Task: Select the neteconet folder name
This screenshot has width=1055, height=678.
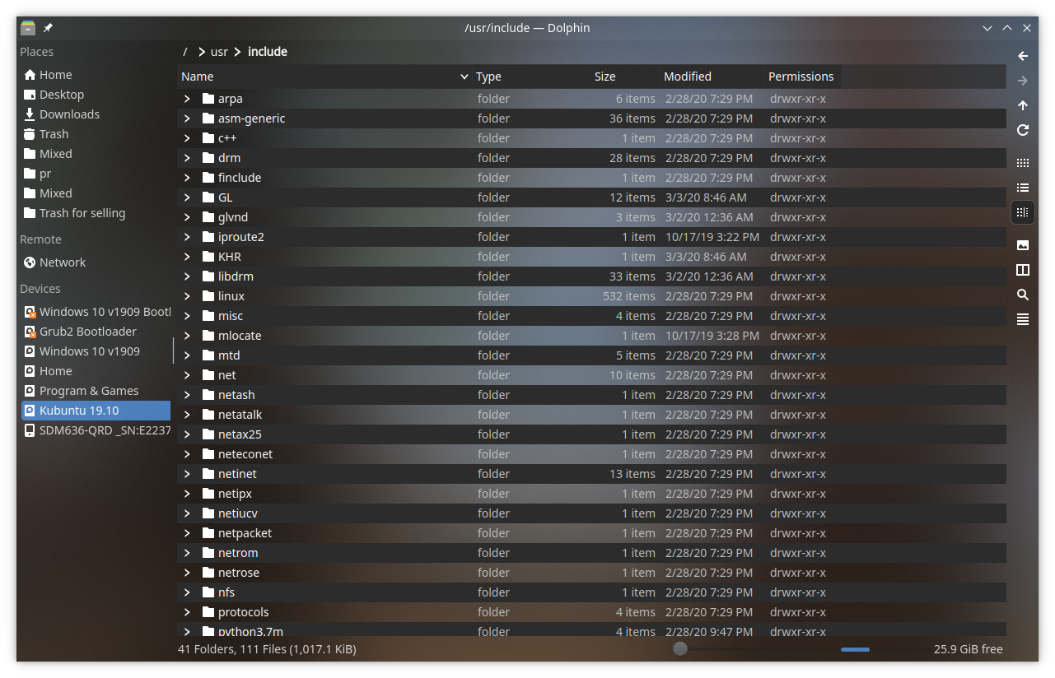Action: 245,454
